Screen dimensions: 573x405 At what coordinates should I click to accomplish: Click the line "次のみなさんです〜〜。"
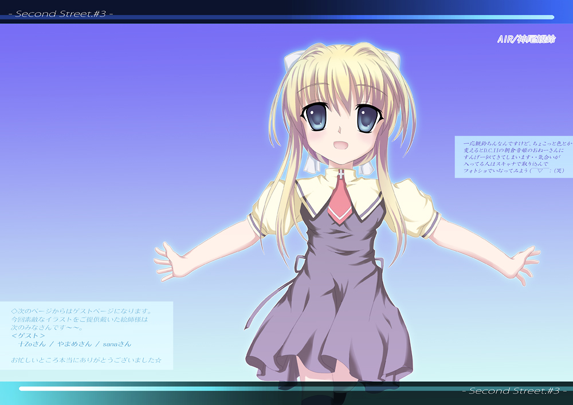tap(47, 327)
